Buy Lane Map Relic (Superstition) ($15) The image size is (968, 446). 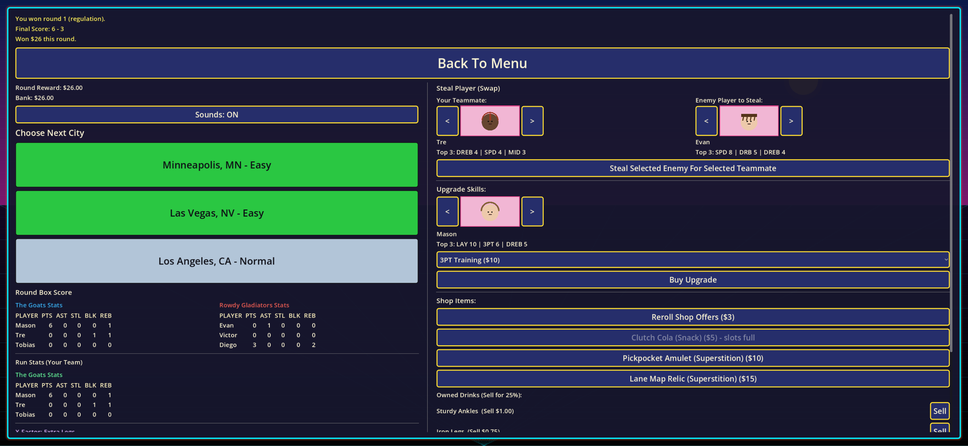pos(693,379)
